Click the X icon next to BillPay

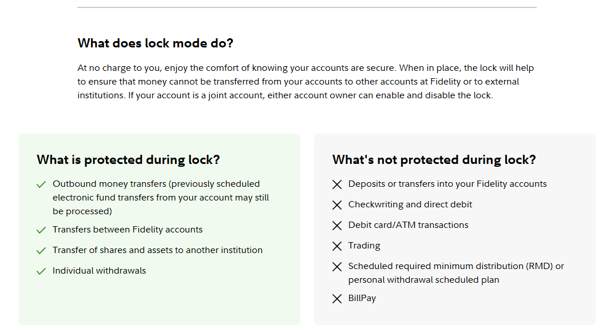tap(337, 299)
